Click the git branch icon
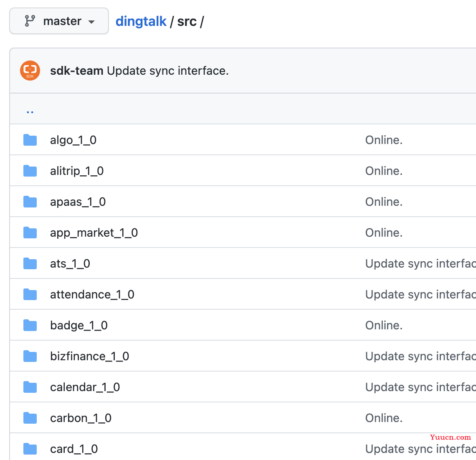The width and height of the screenshot is (476, 460). click(x=30, y=21)
